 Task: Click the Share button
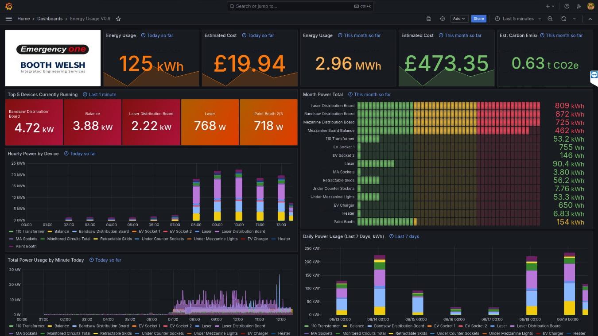click(478, 19)
